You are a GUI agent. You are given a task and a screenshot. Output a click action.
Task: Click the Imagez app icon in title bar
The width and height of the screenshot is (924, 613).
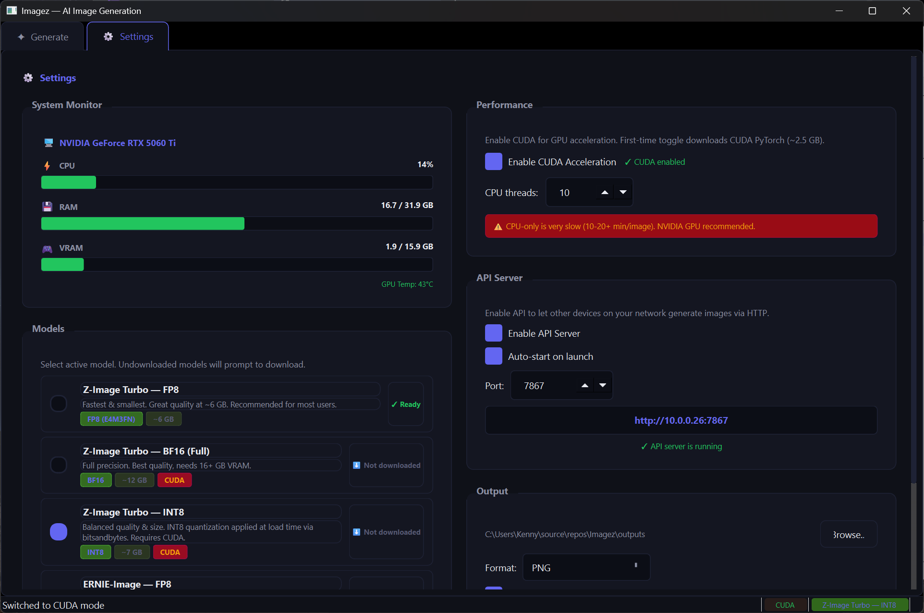(x=12, y=11)
